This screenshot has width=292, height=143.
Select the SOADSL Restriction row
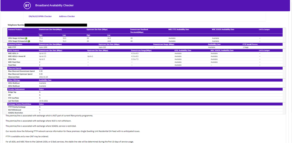(15, 113)
